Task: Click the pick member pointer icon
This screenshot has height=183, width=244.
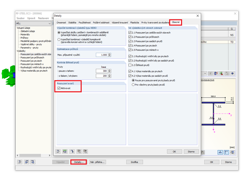Action: [227, 74]
